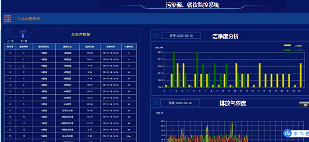
Task: Select the table row with sequence number 12
Action: tap(71, 130)
